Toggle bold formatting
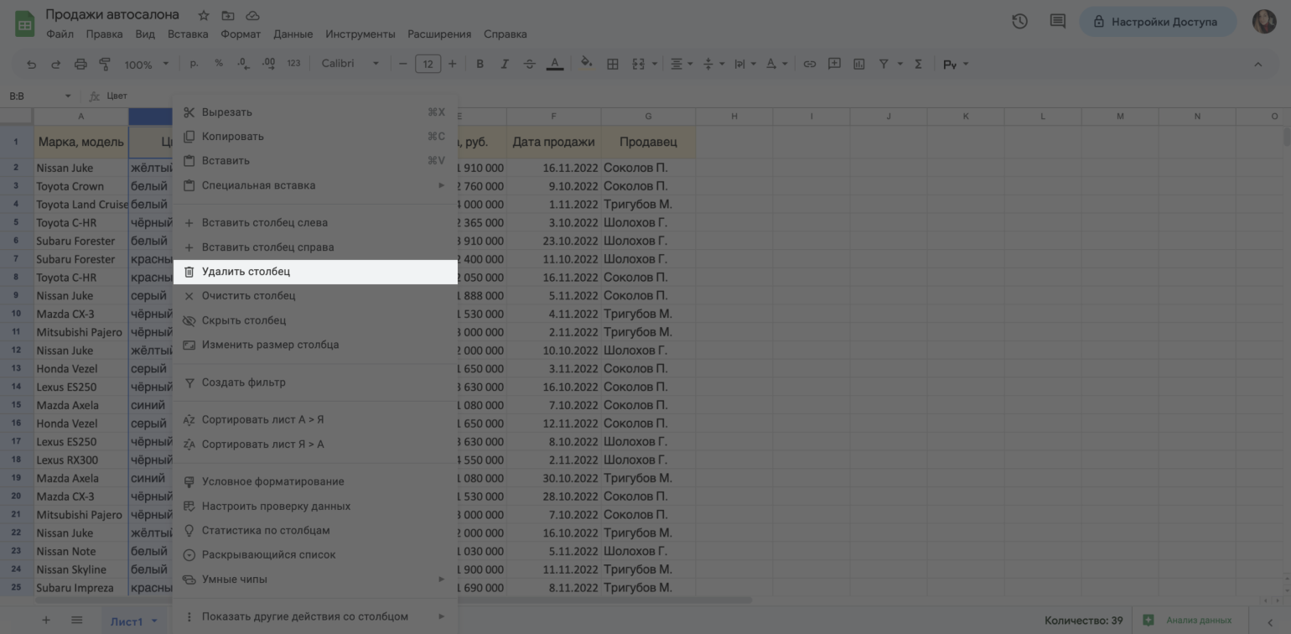This screenshot has width=1291, height=634. click(480, 65)
